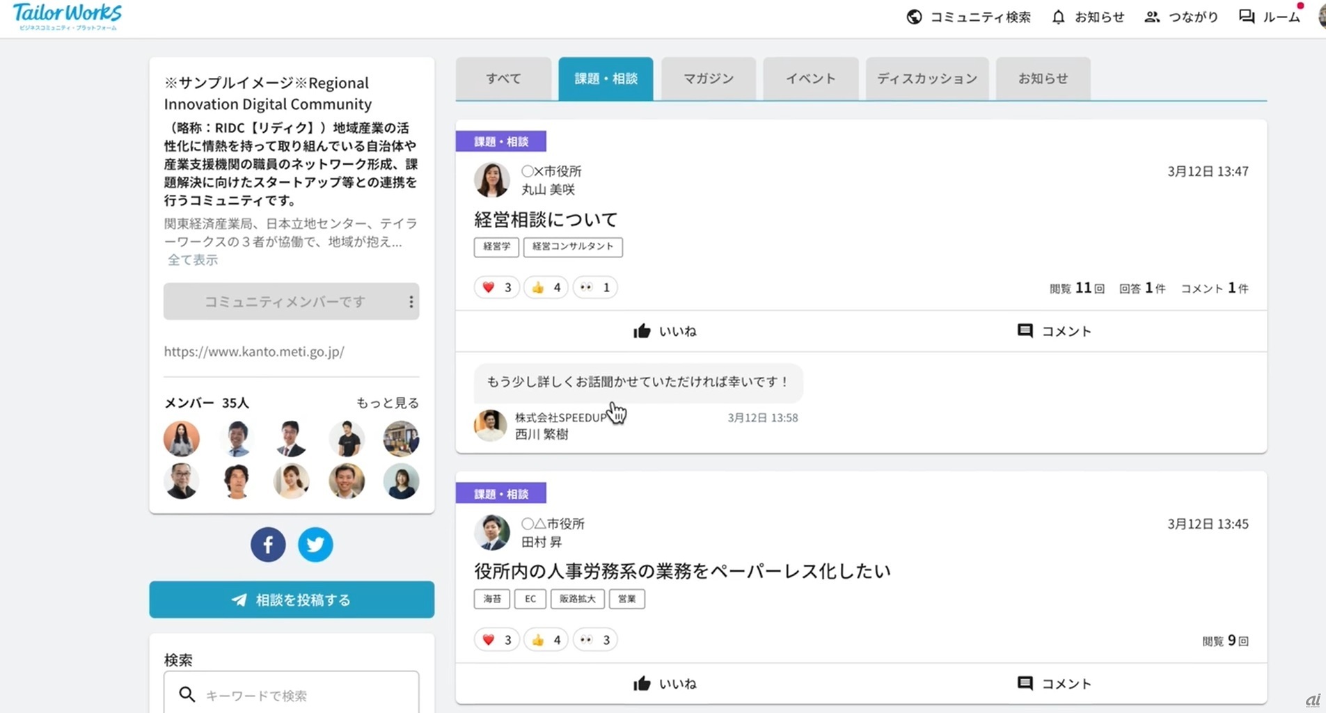The width and height of the screenshot is (1326, 713).
Task: Toggle eyes reaction on ペーパーレス化 post
Action: (x=595, y=640)
